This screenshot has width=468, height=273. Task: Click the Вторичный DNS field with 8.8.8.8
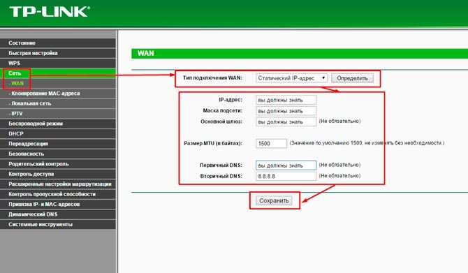click(x=286, y=176)
